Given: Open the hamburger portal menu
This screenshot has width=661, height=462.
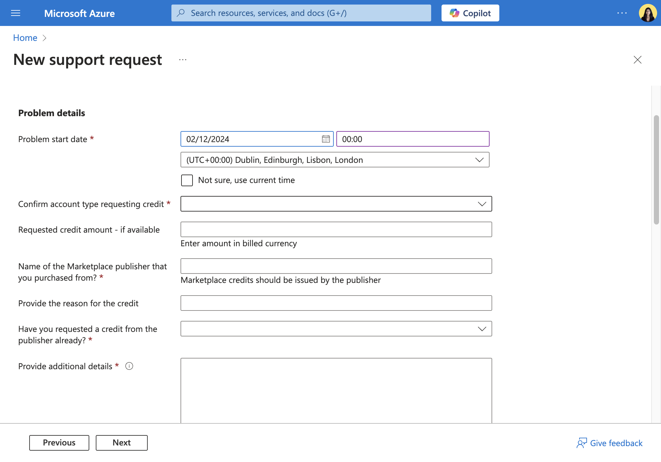Looking at the screenshot, I should [16, 13].
